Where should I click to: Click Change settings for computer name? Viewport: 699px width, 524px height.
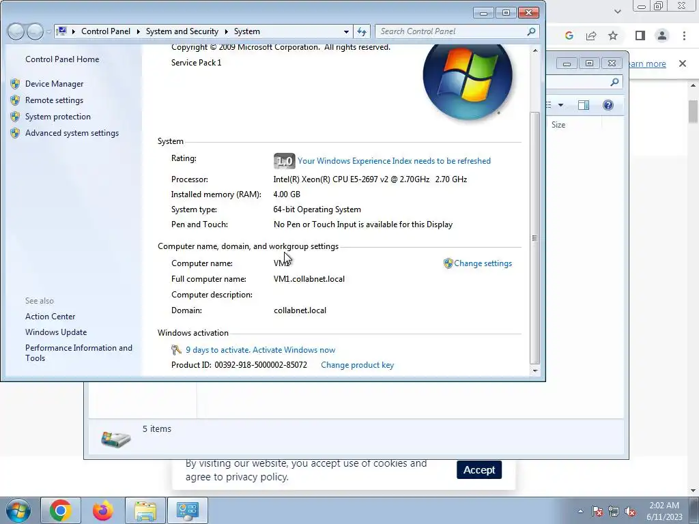483,263
